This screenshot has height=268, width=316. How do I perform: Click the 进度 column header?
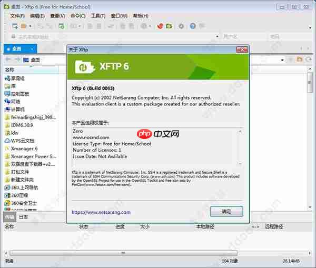[120, 227]
